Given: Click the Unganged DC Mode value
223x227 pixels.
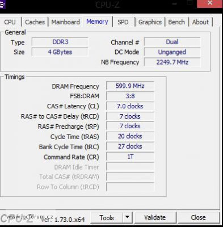Looking at the screenshot, I should tap(172, 52).
